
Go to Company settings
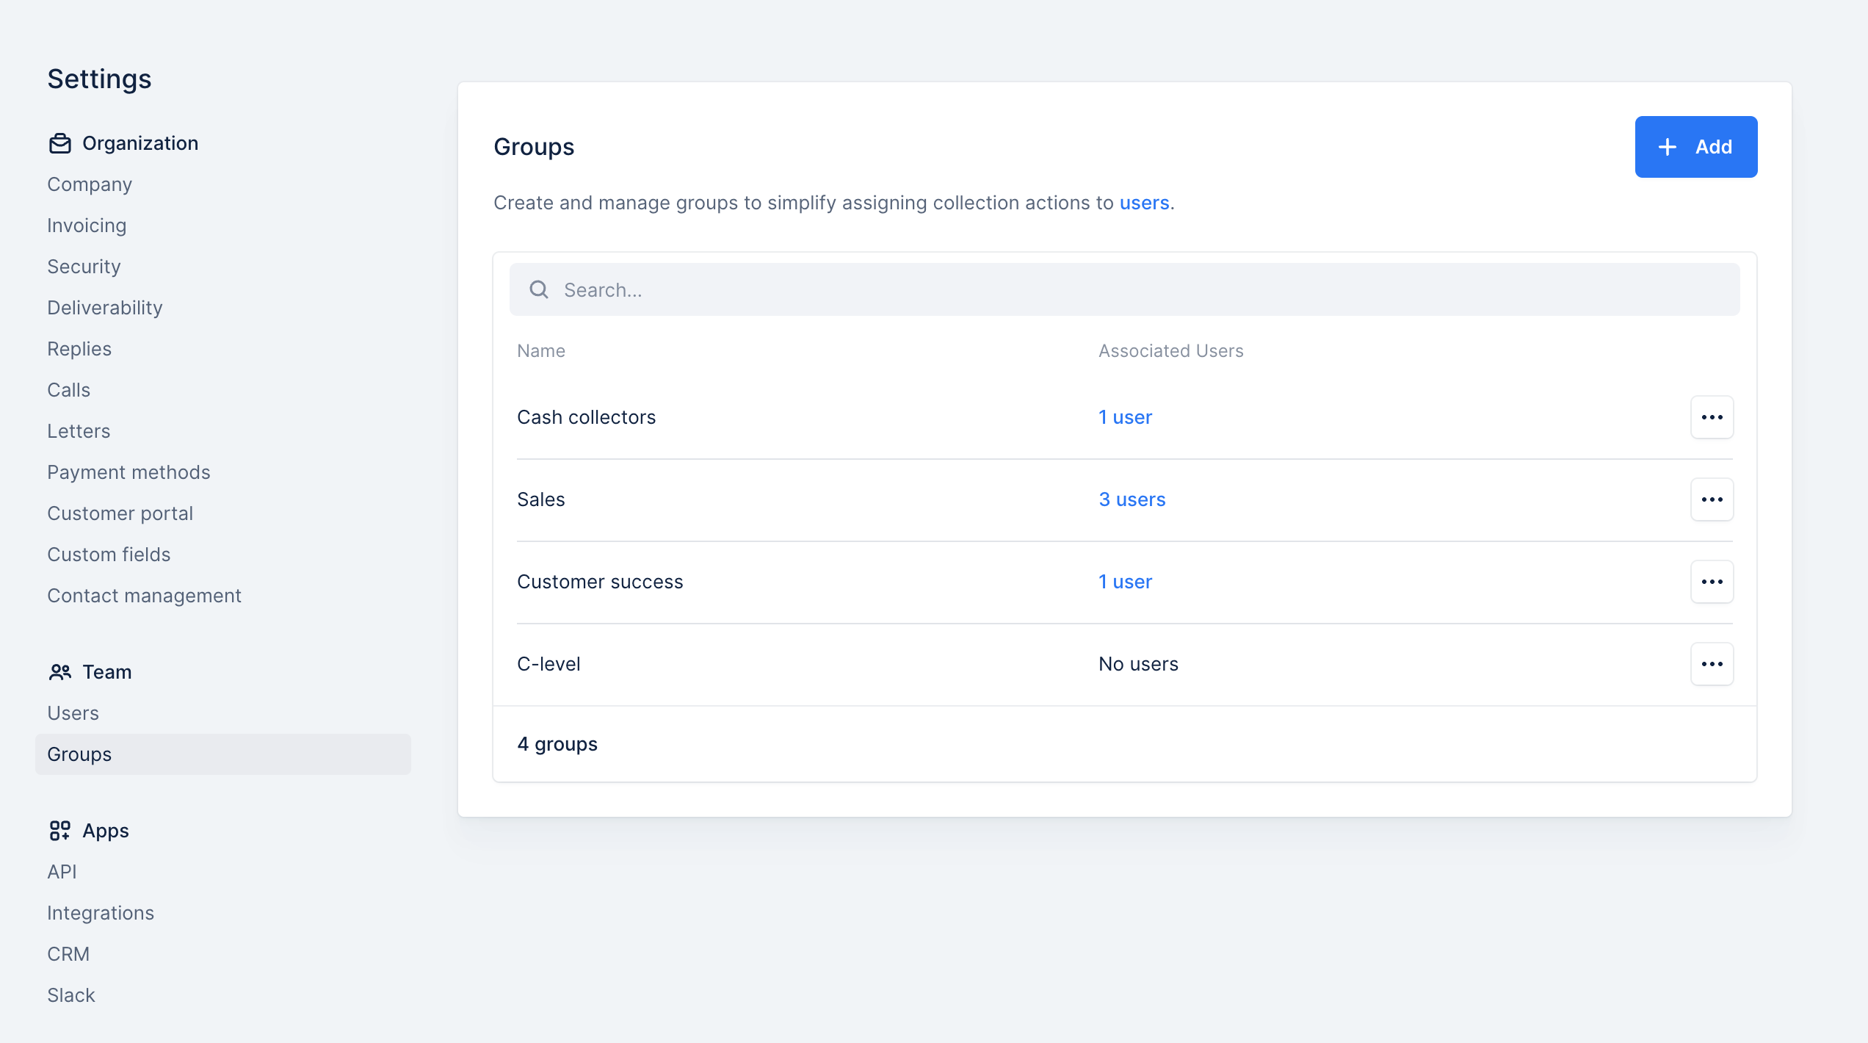(90, 184)
